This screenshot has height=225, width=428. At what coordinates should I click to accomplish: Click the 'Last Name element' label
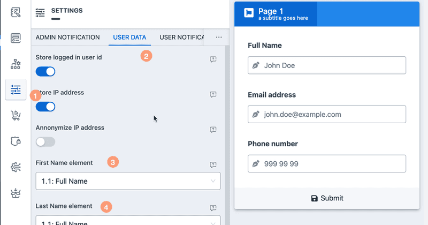coord(64,206)
